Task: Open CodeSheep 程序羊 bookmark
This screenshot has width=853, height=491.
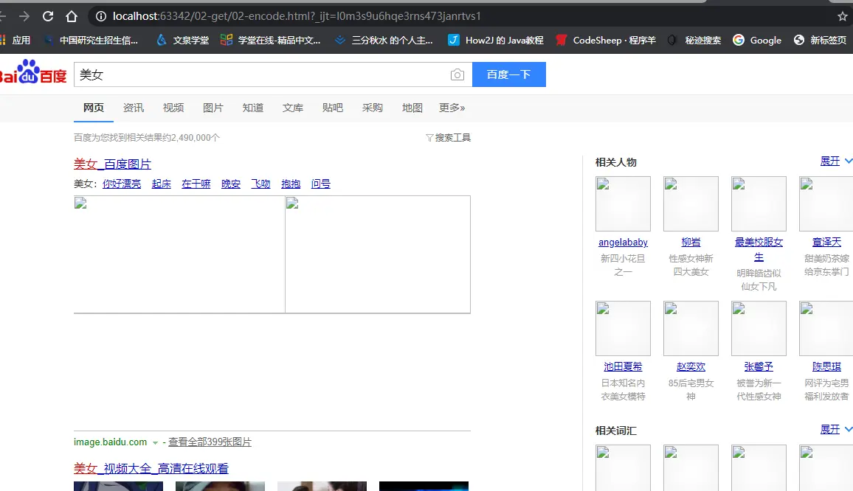Action: tap(606, 41)
